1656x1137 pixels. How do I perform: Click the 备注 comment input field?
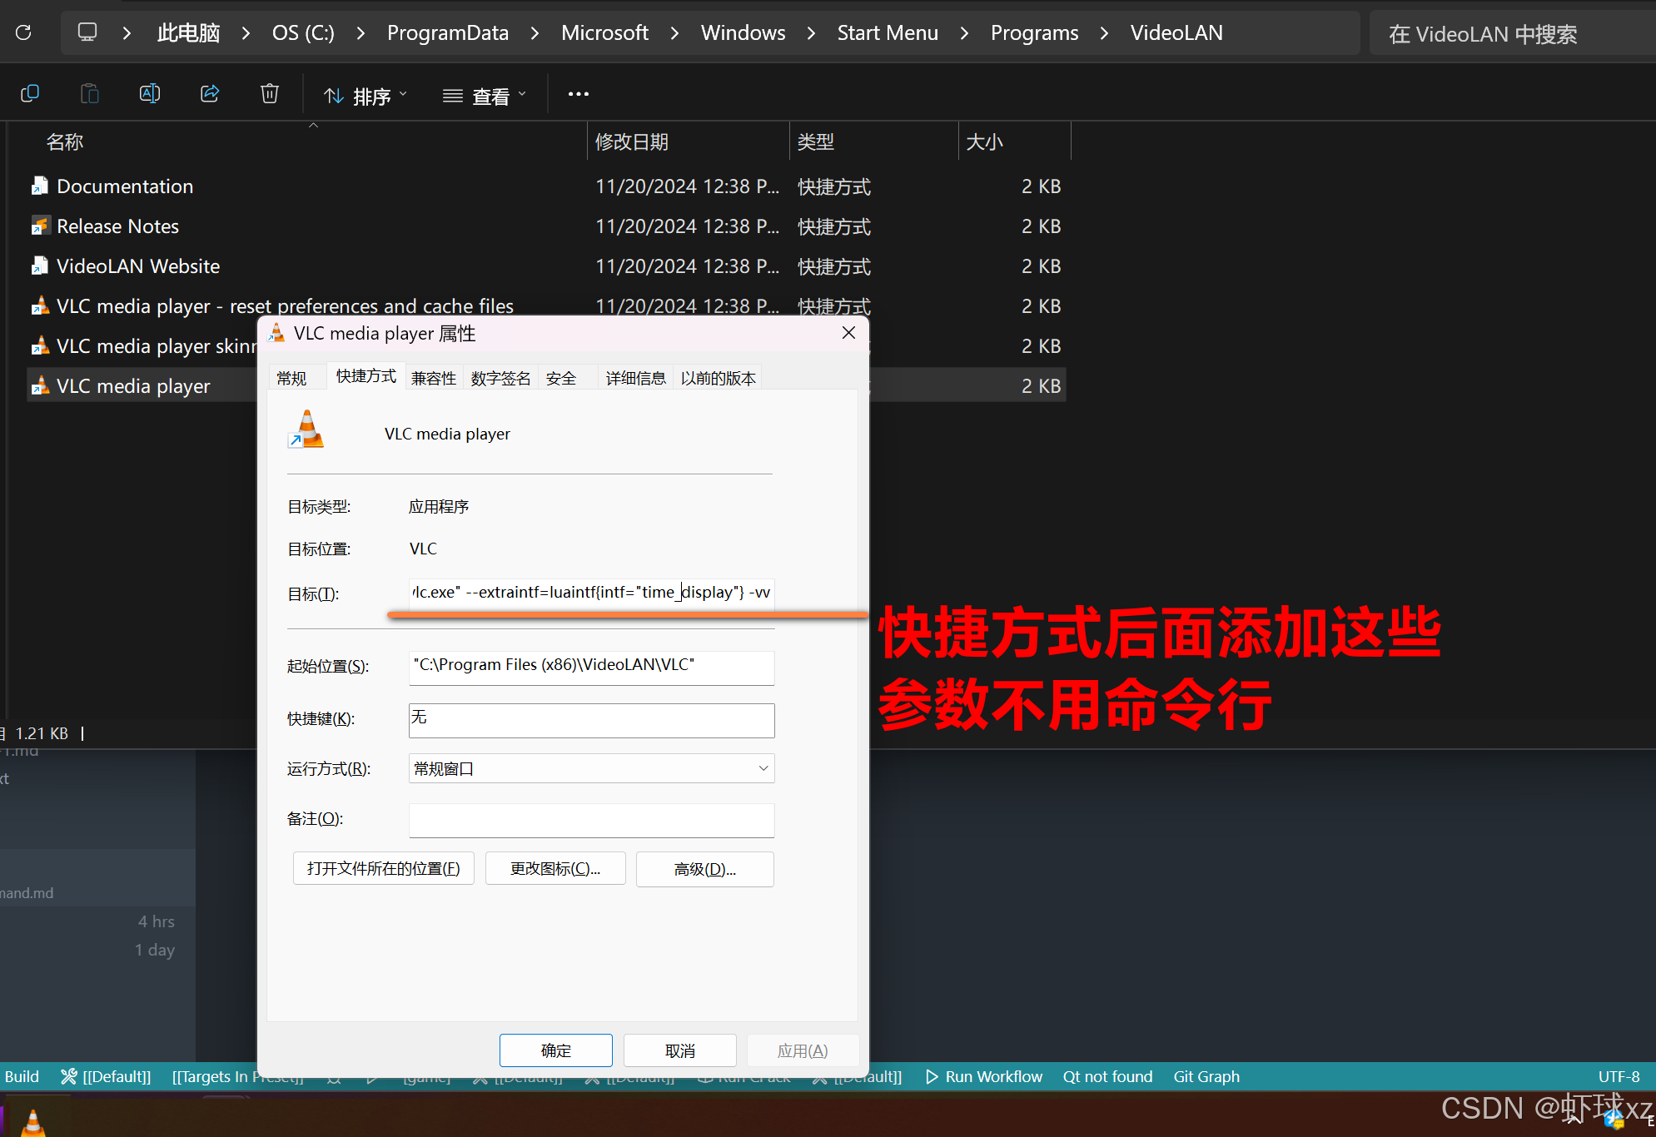click(x=591, y=820)
